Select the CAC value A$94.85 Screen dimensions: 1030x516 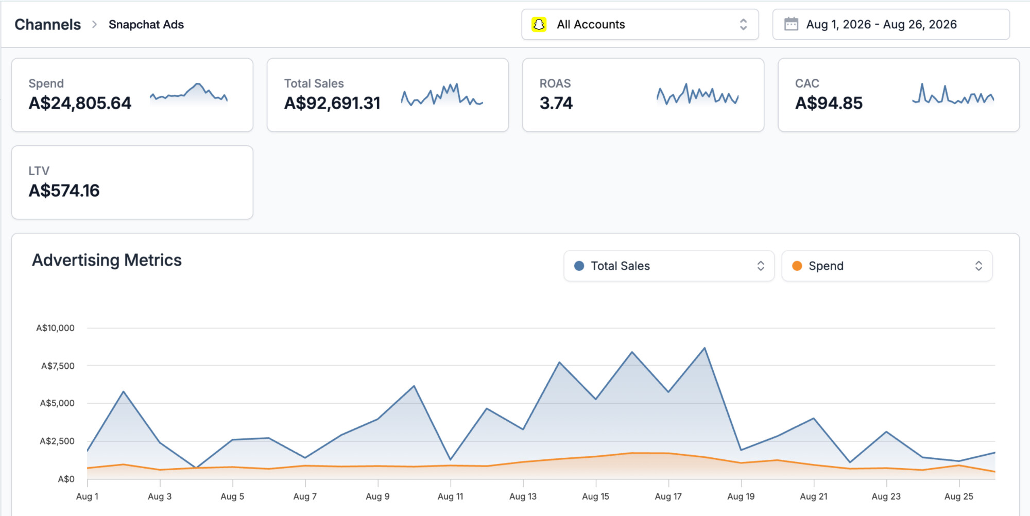click(x=829, y=103)
